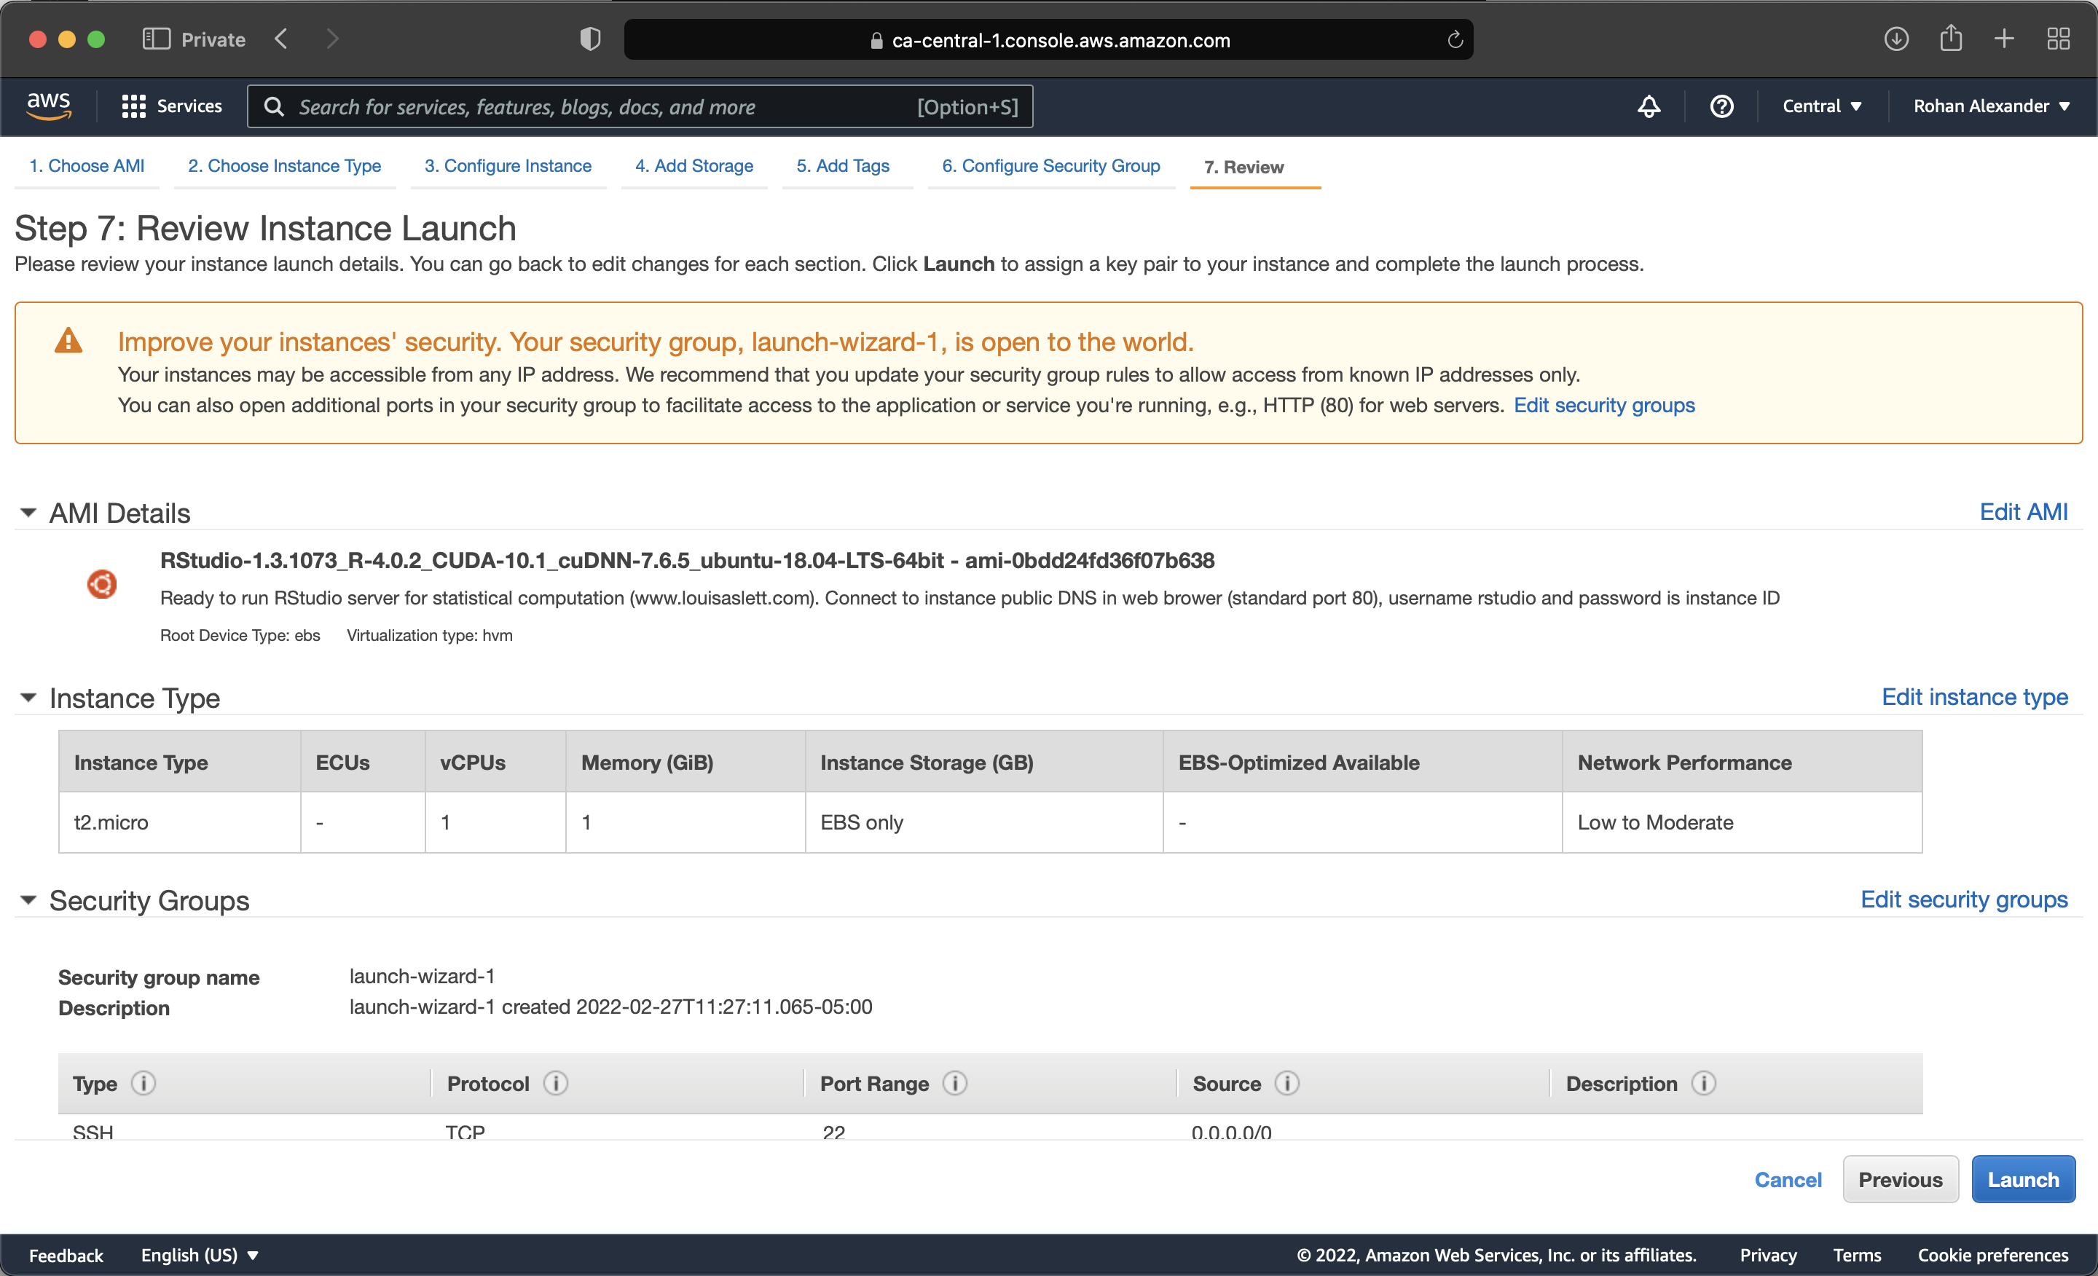The image size is (2098, 1276).
Task: Click the info icon next to Source
Action: pos(1286,1083)
